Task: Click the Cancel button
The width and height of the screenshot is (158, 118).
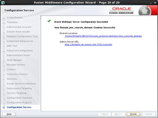Action: point(149,114)
